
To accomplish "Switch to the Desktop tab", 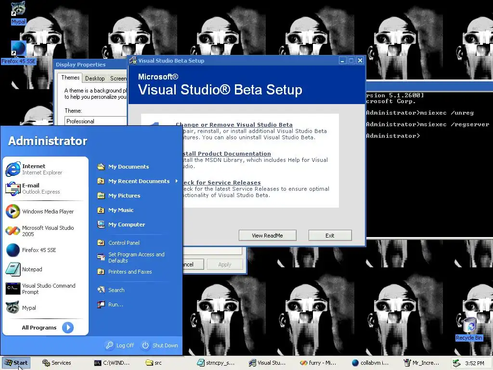I will pos(95,79).
